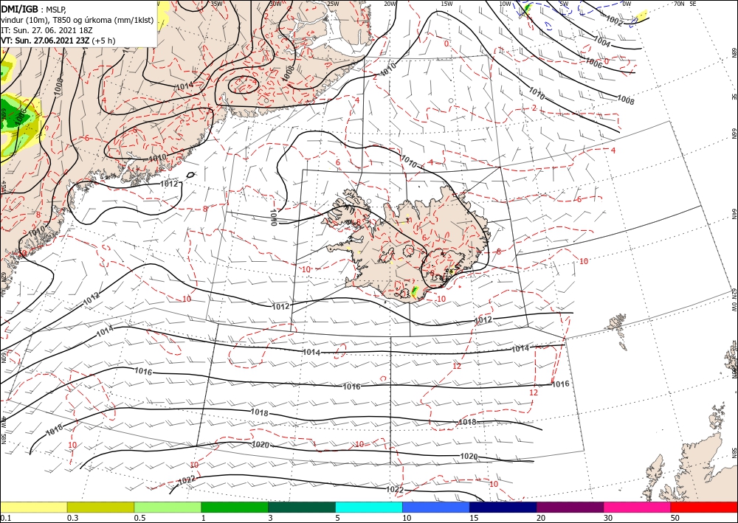The image size is (738, 523).
Task: Select the purple 20–30 legend swatch
Action: click(x=570, y=507)
